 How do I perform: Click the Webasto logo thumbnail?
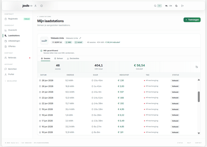click(44, 41)
